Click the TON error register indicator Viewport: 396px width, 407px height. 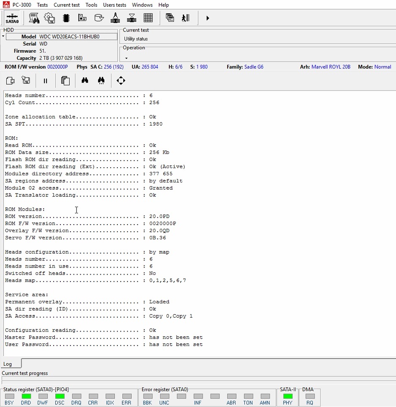click(x=248, y=396)
